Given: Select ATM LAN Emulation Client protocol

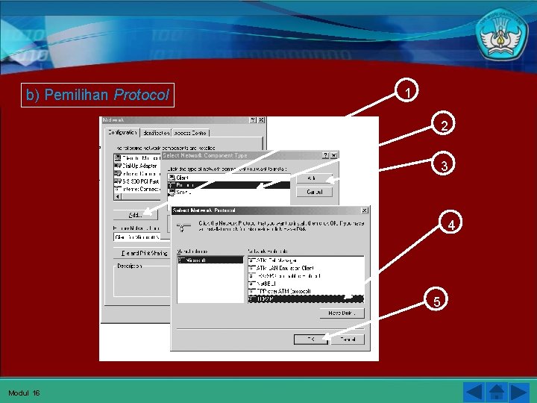Looking at the screenshot, I should [306, 268].
